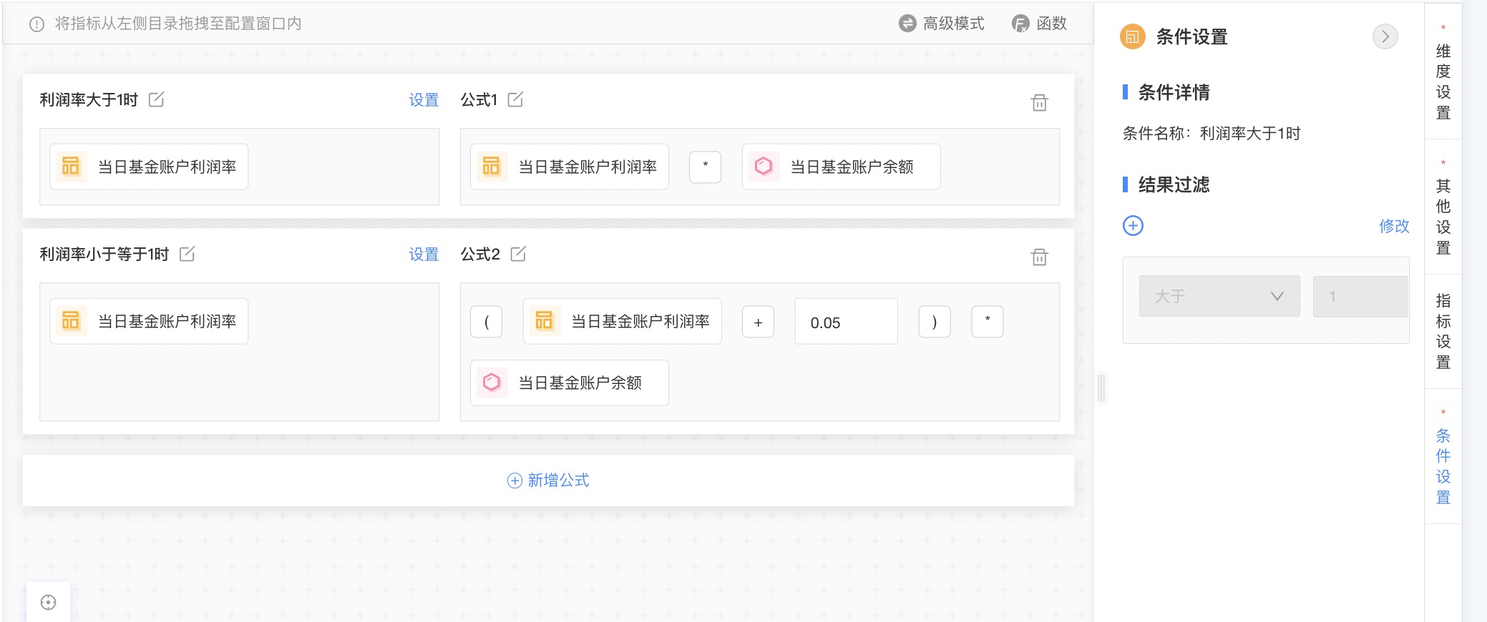The image size is (1487, 622).
Task: Delete 公式1 using its trash icon
Action: tap(1040, 103)
